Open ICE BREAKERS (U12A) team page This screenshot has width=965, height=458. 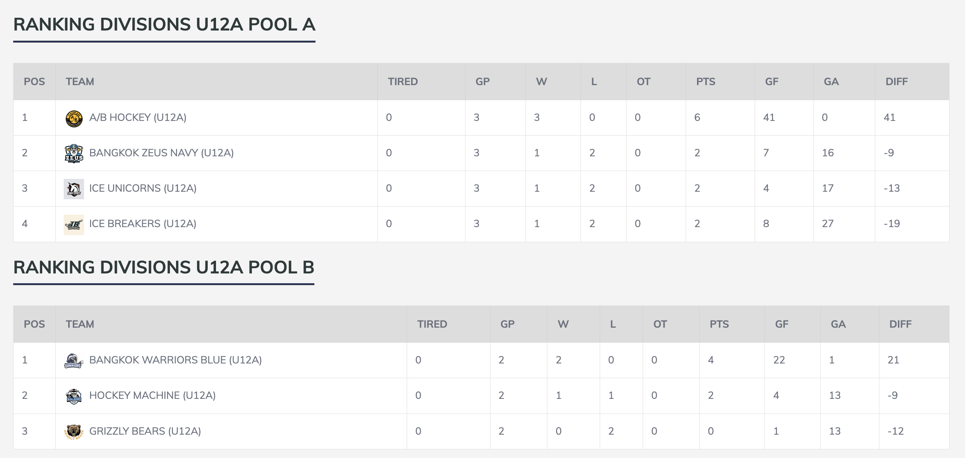point(142,224)
